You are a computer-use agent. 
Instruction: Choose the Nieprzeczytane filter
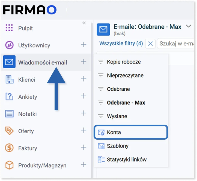click(x=125, y=75)
